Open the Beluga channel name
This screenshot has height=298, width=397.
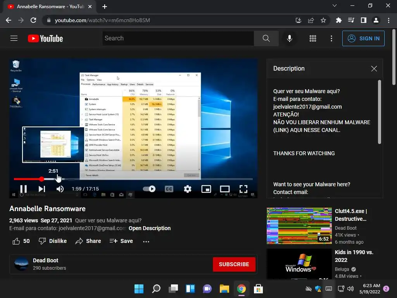pyautogui.click(x=342, y=269)
